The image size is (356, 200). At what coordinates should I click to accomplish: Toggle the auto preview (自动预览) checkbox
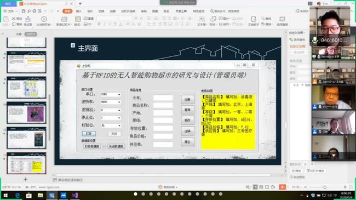[x=291, y=177]
